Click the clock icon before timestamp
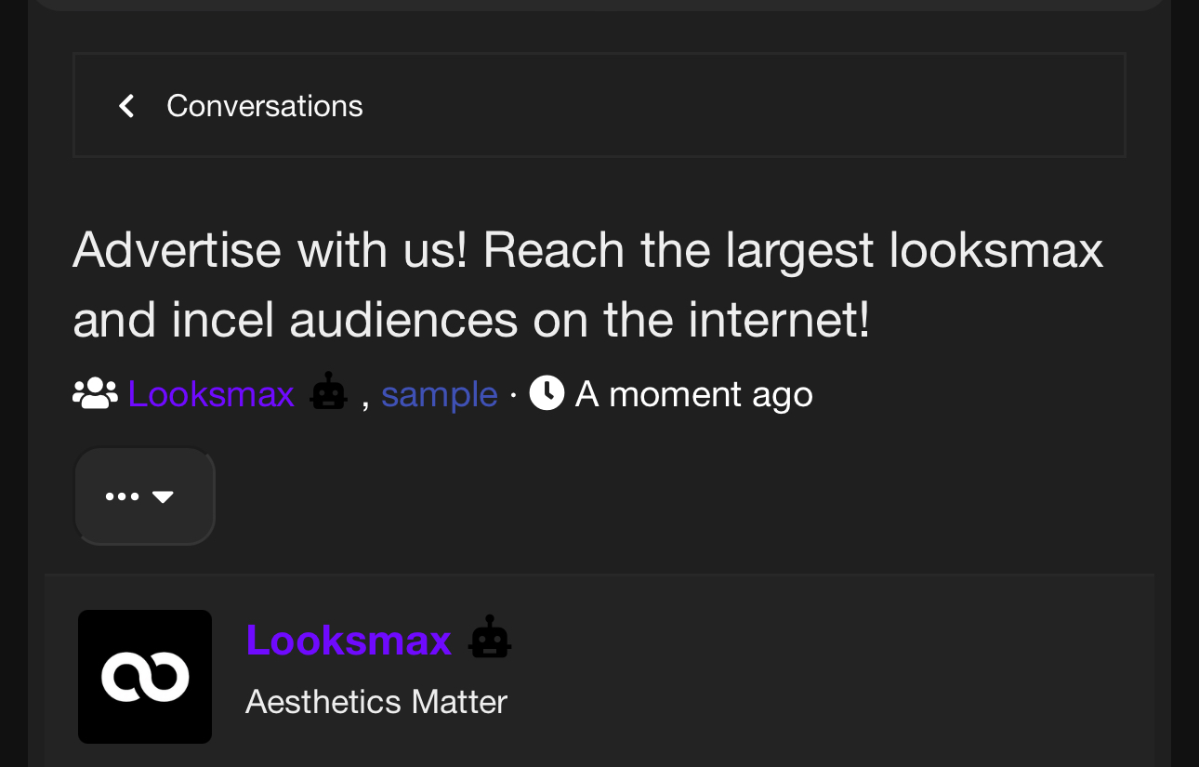The image size is (1199, 767). click(547, 393)
